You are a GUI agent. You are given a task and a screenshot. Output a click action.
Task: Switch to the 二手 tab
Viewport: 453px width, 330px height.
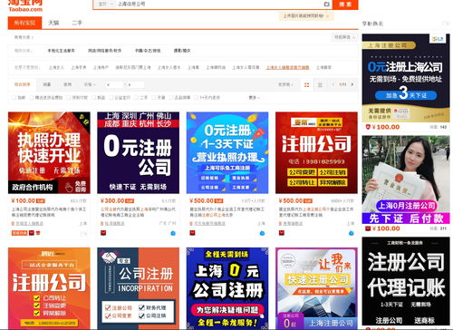(77, 23)
